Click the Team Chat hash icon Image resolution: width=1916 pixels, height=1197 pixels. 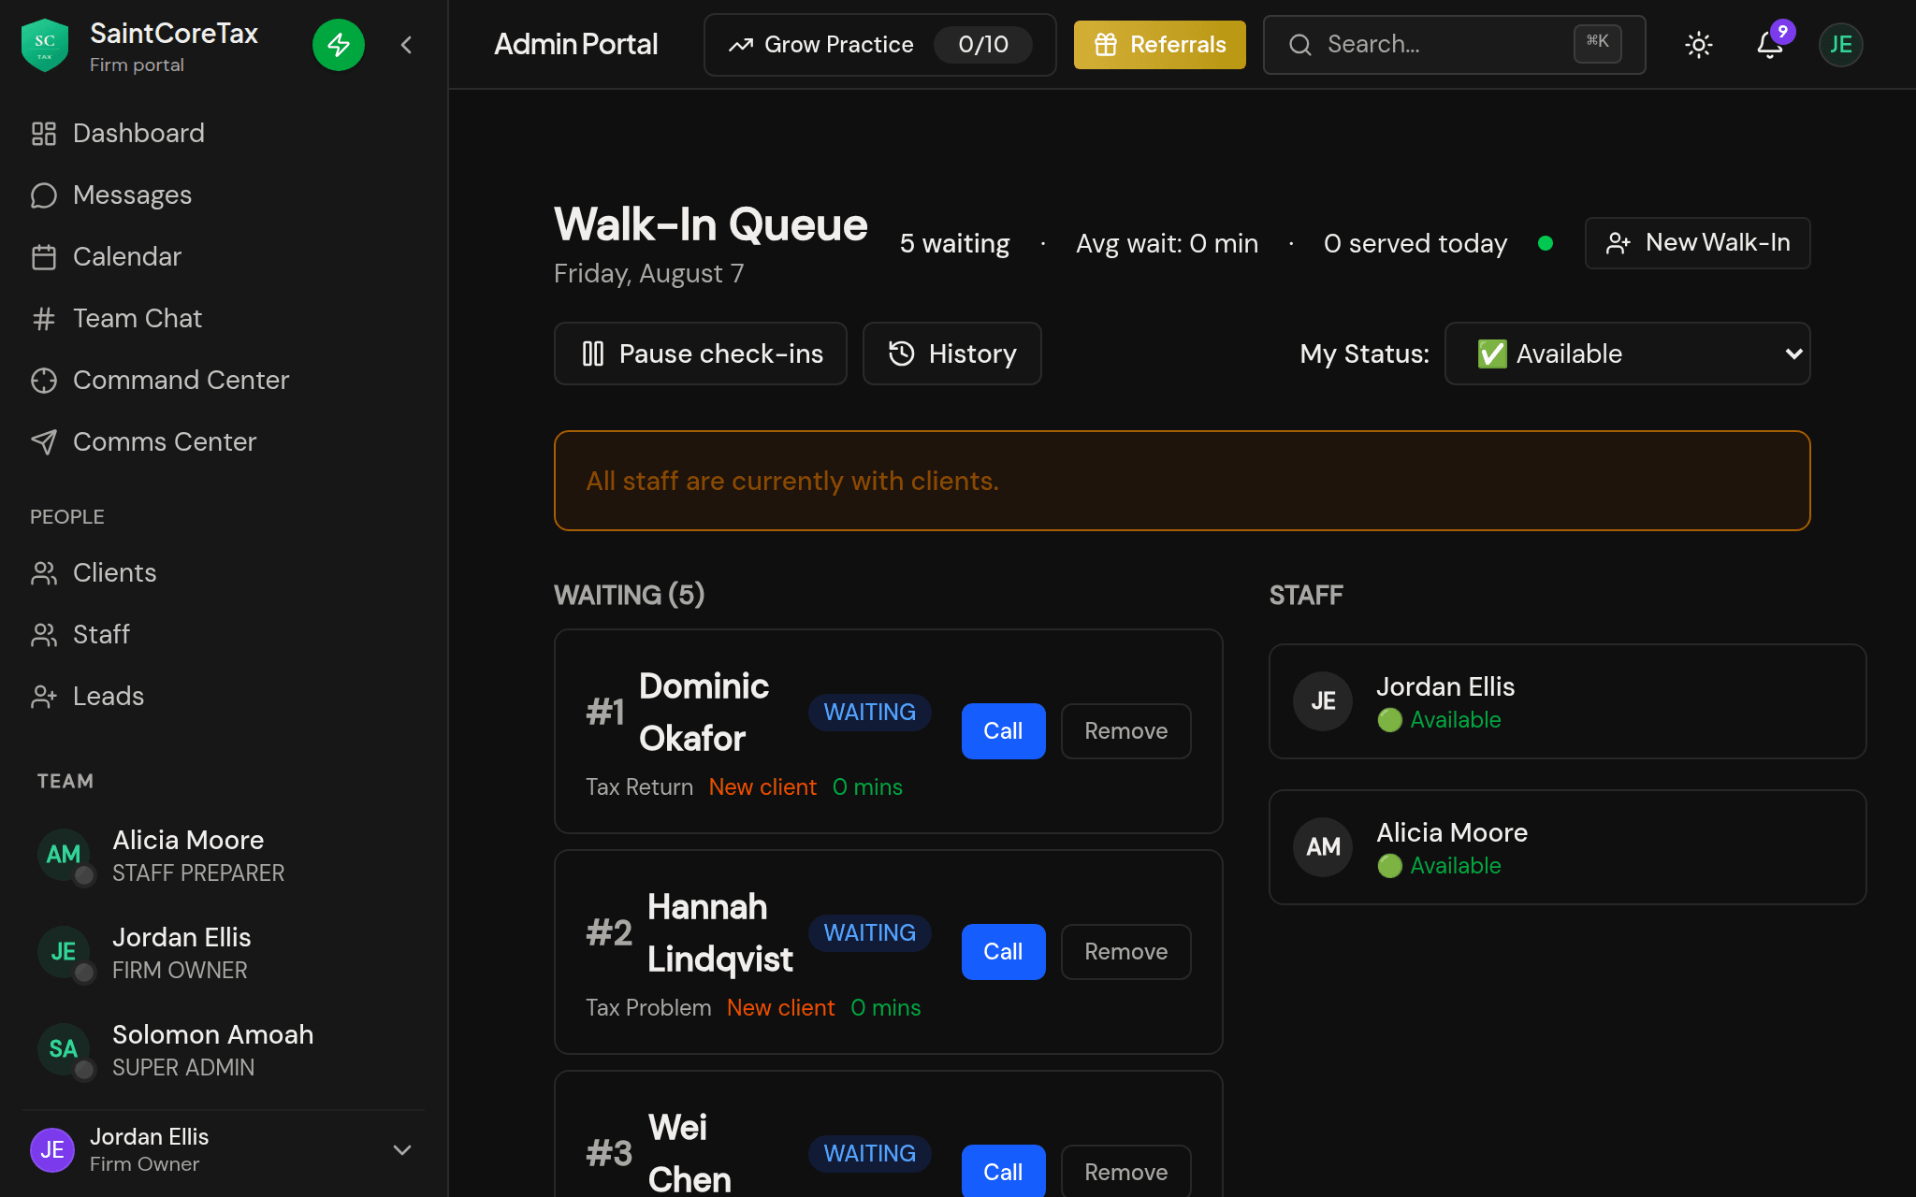click(x=44, y=319)
